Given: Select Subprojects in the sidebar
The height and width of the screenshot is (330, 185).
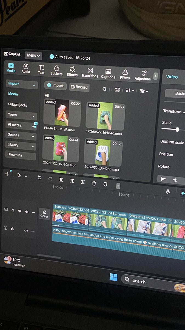Looking at the screenshot, I should click(18, 105).
